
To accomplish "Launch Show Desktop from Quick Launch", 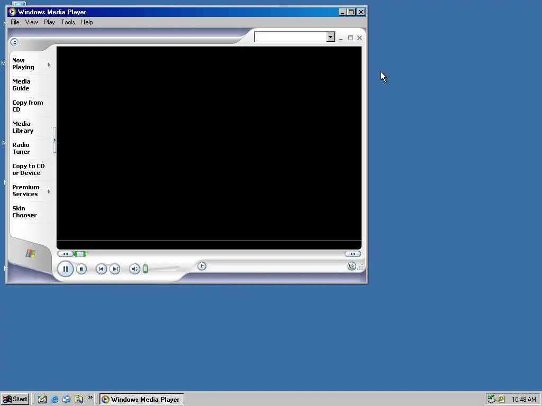I will 42,400.
